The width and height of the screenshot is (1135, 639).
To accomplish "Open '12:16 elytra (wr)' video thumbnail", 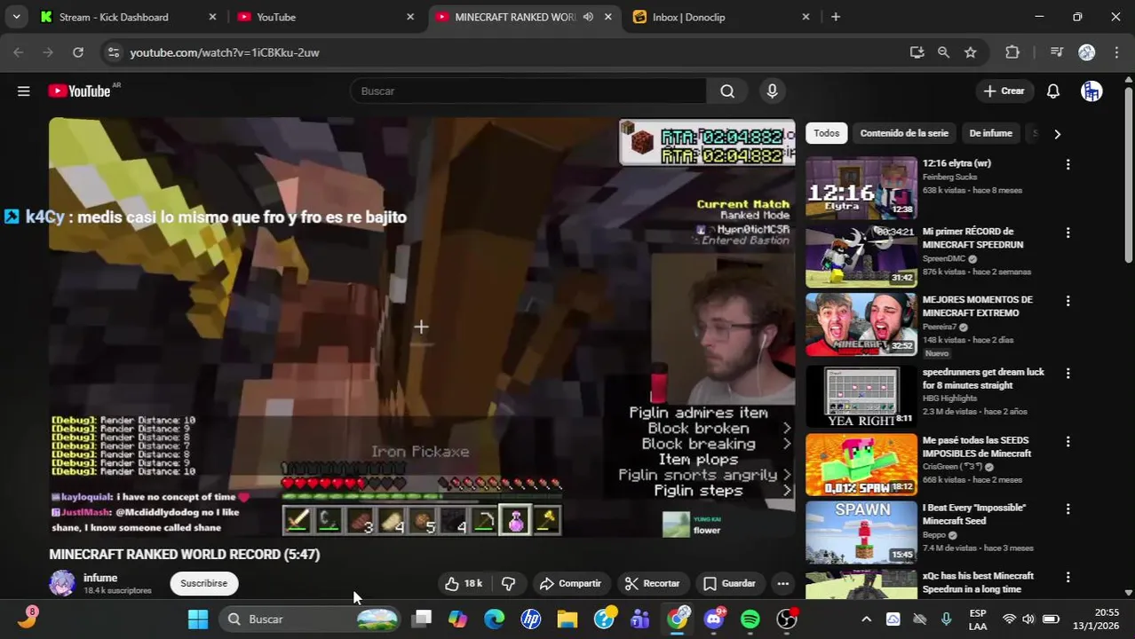I will click(861, 187).
